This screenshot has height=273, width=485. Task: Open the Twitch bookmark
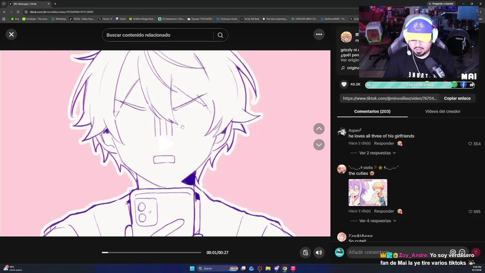coord(121,19)
